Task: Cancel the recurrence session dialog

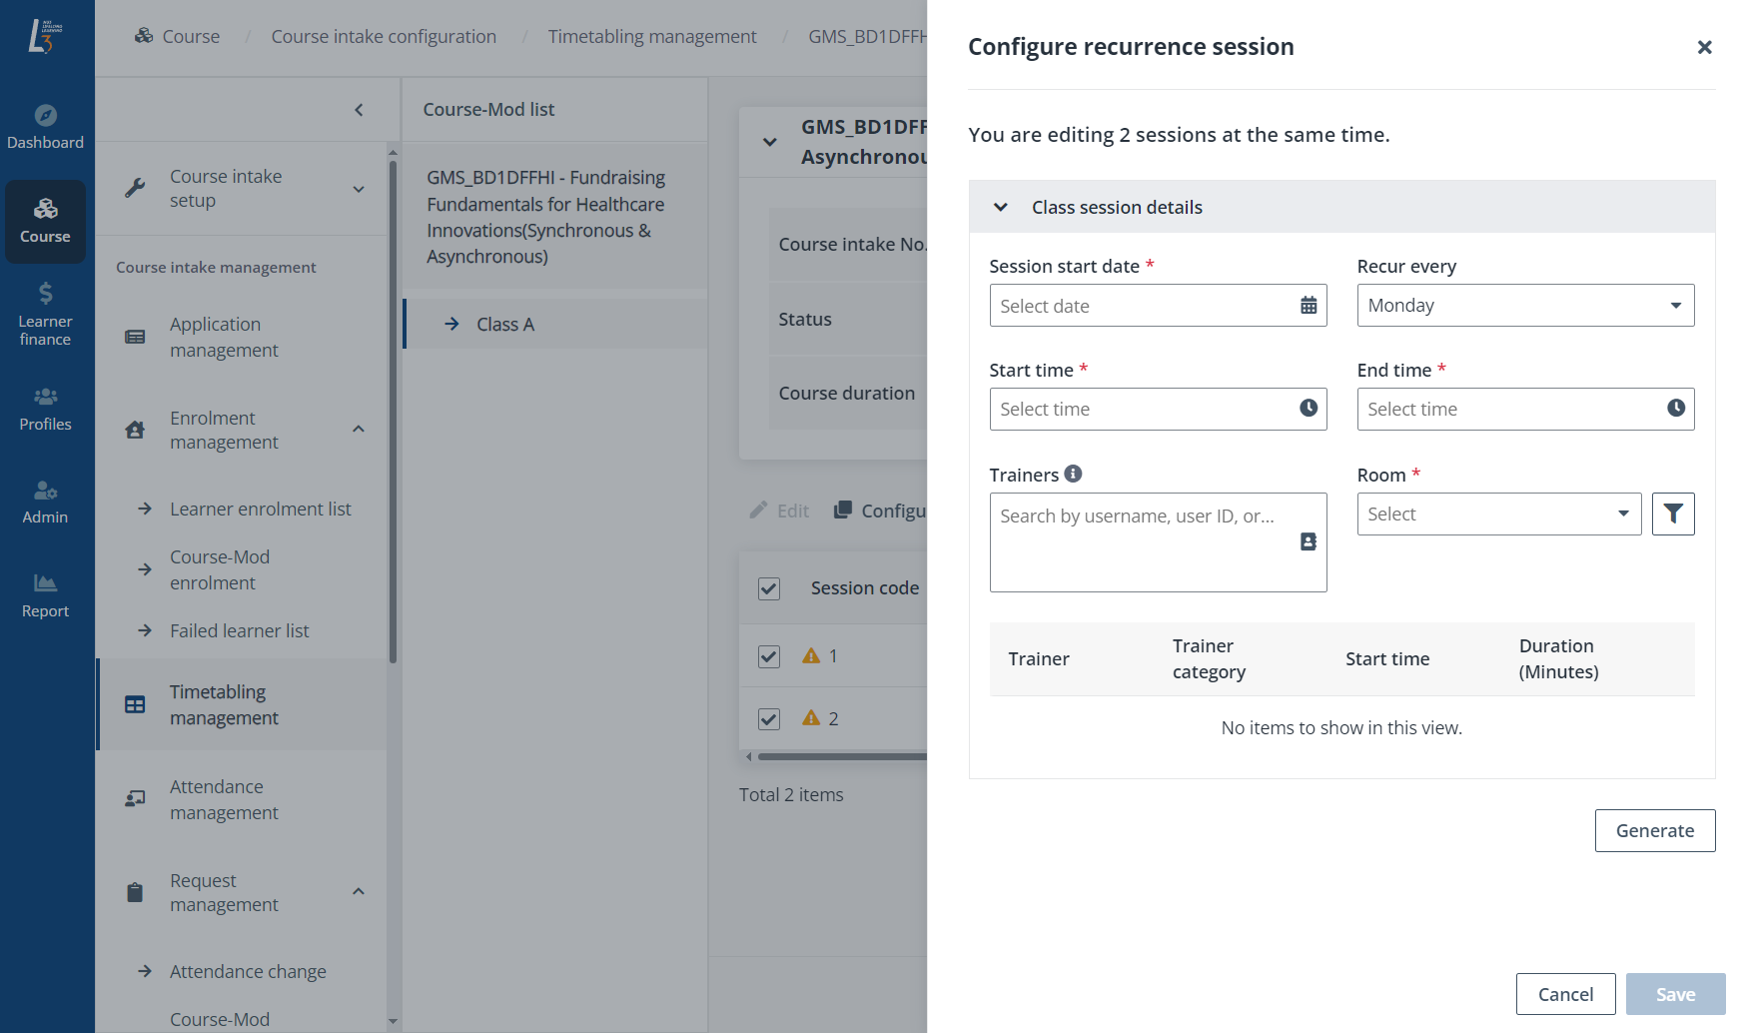Action: point(1565,993)
